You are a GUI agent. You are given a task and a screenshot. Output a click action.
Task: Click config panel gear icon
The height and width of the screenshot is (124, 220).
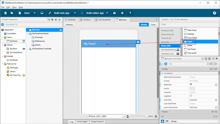coord(217,59)
